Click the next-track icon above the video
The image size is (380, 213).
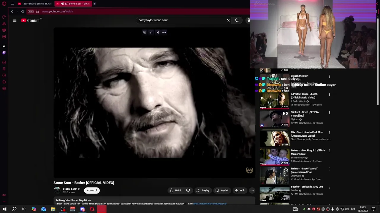click(158, 33)
